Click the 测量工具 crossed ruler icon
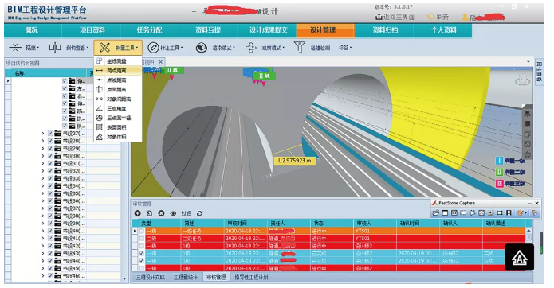 pos(104,47)
